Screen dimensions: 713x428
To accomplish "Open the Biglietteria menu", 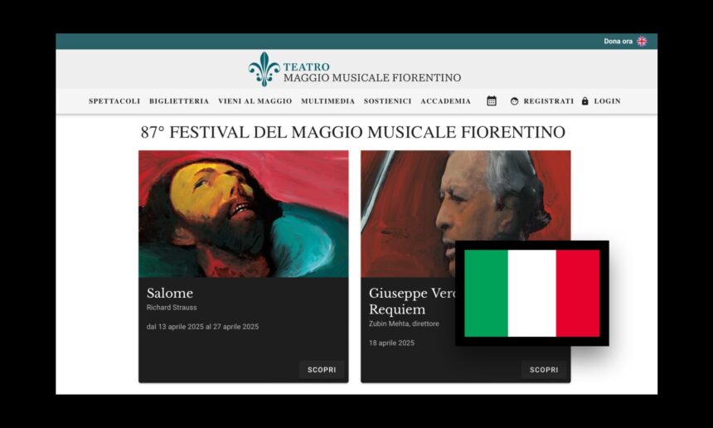I will coord(179,101).
